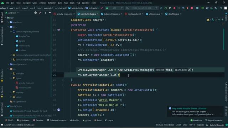The width and height of the screenshot is (228, 128).
Task: Hide the Project tool window with minus icon
Action: pyautogui.click(x=50, y=13)
